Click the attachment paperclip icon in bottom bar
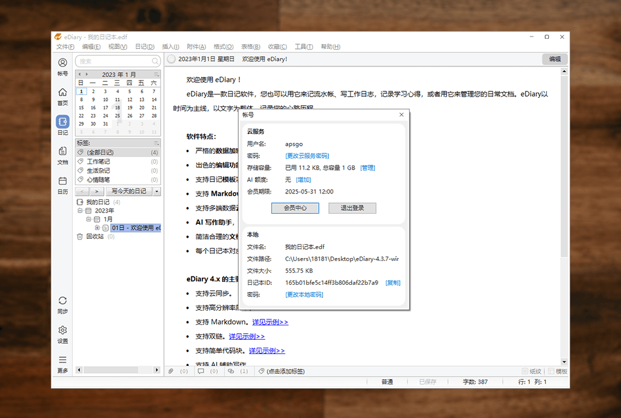 (171, 371)
